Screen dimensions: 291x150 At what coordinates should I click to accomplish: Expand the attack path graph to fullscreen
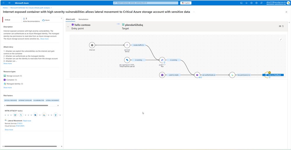pyautogui.click(x=281, y=39)
